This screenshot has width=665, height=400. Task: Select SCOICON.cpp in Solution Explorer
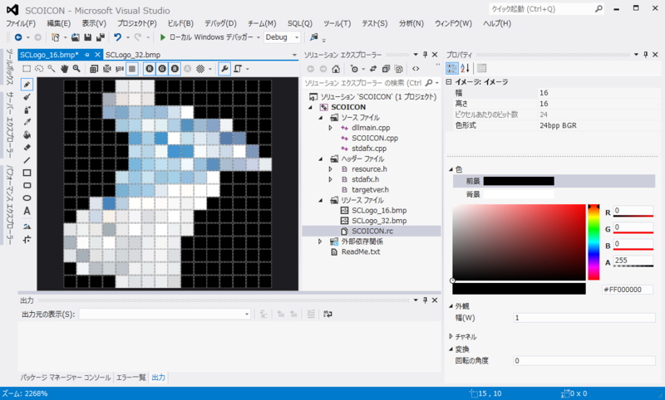click(x=375, y=138)
